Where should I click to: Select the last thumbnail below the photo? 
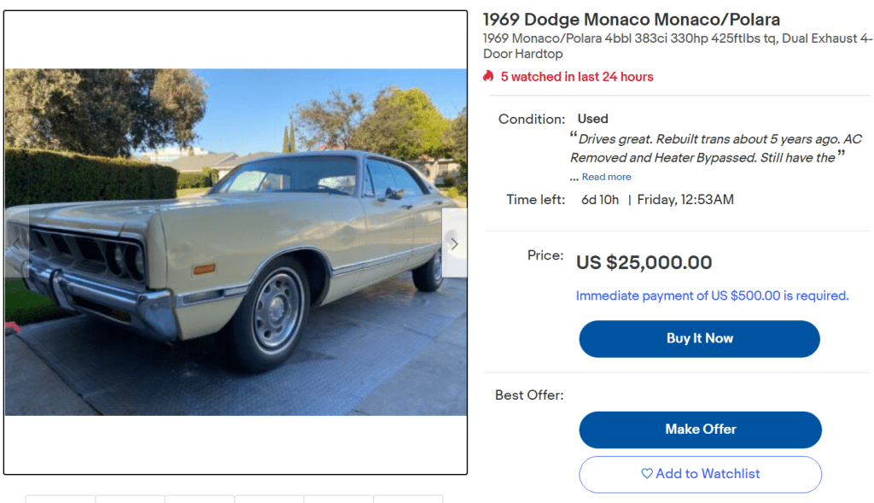408,498
